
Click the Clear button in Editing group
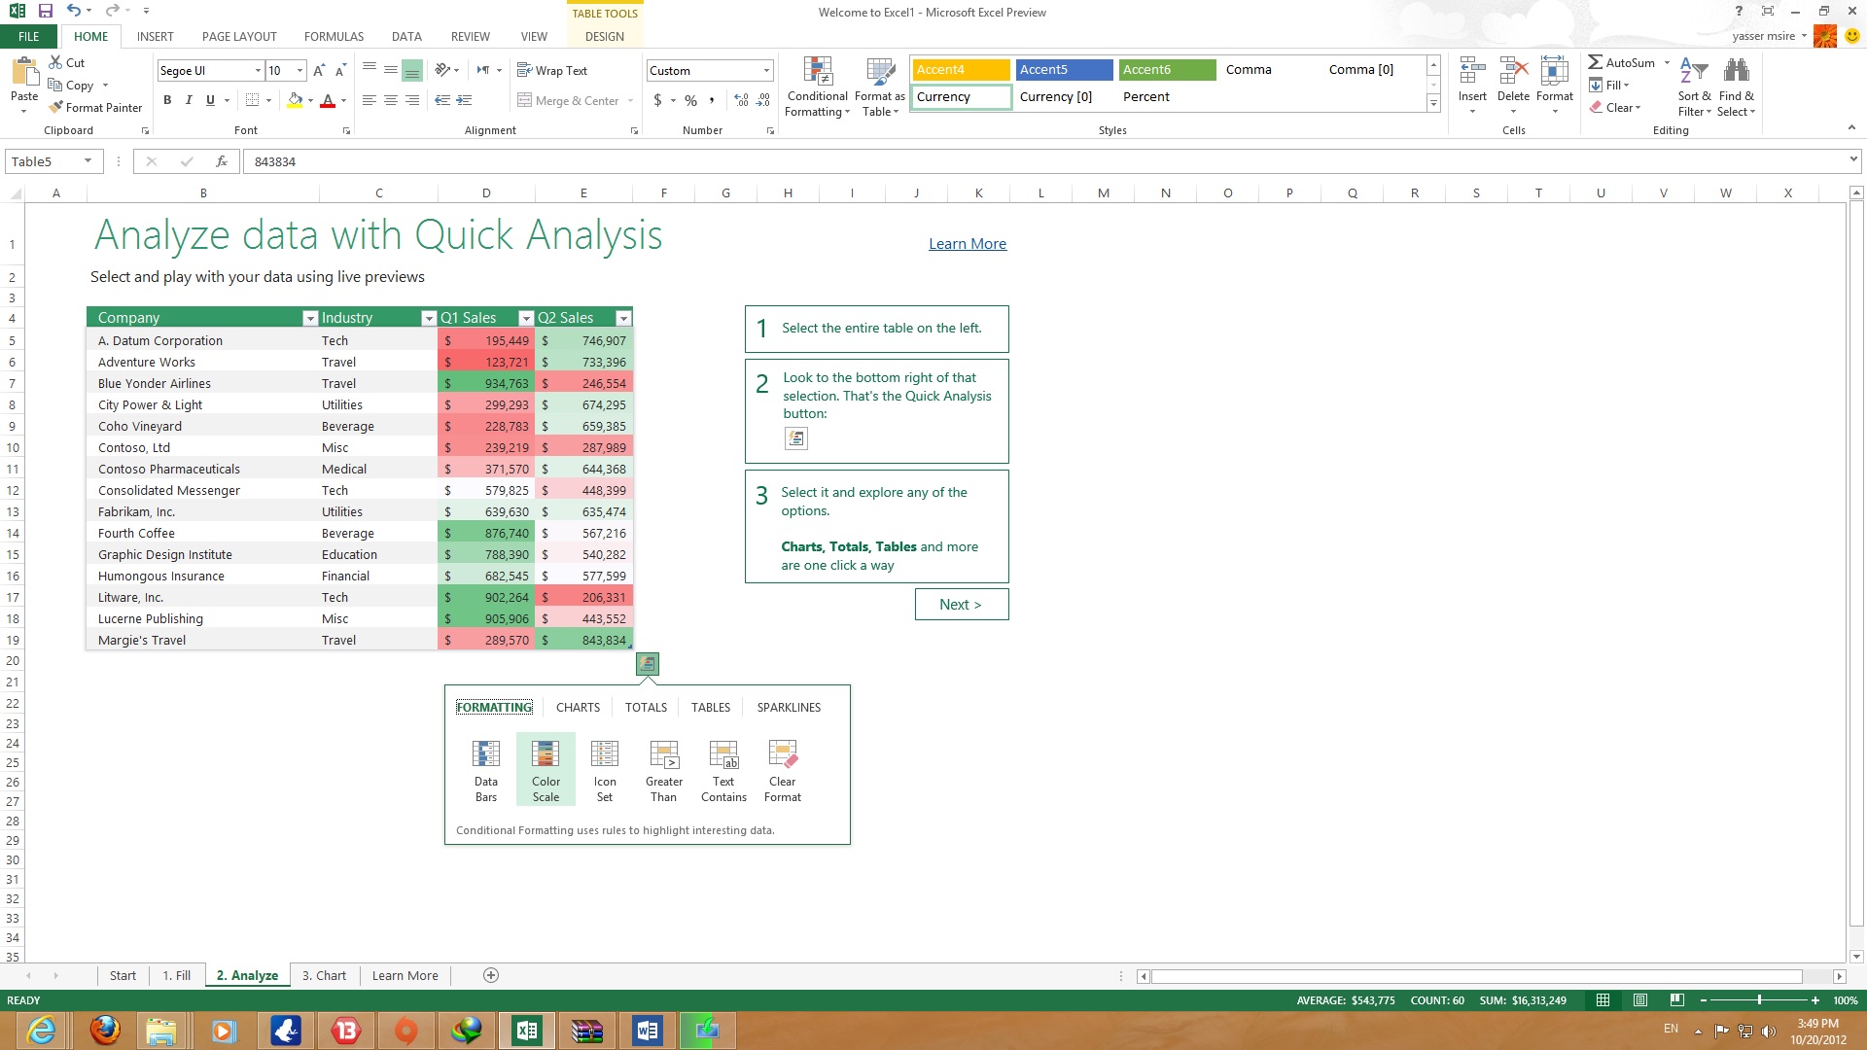click(1616, 107)
